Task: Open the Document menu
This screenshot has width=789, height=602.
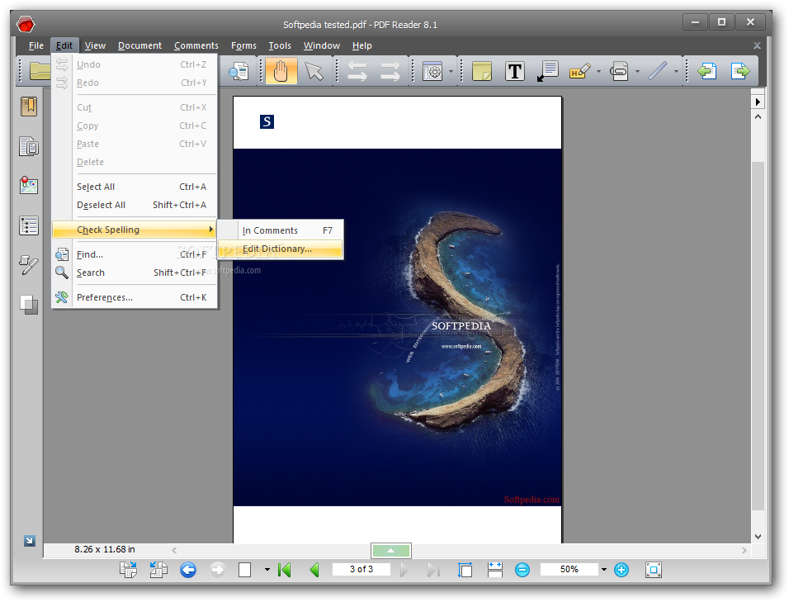Action: pos(139,45)
